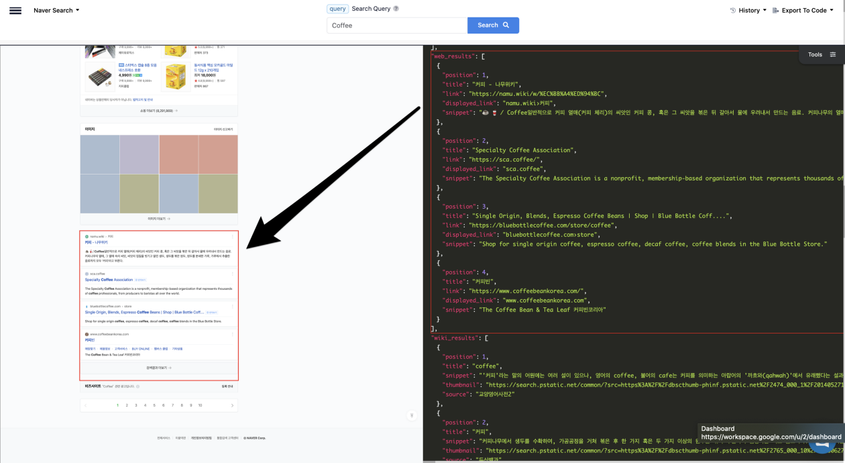Click the History clock icon
The image size is (845, 463).
pos(733,11)
